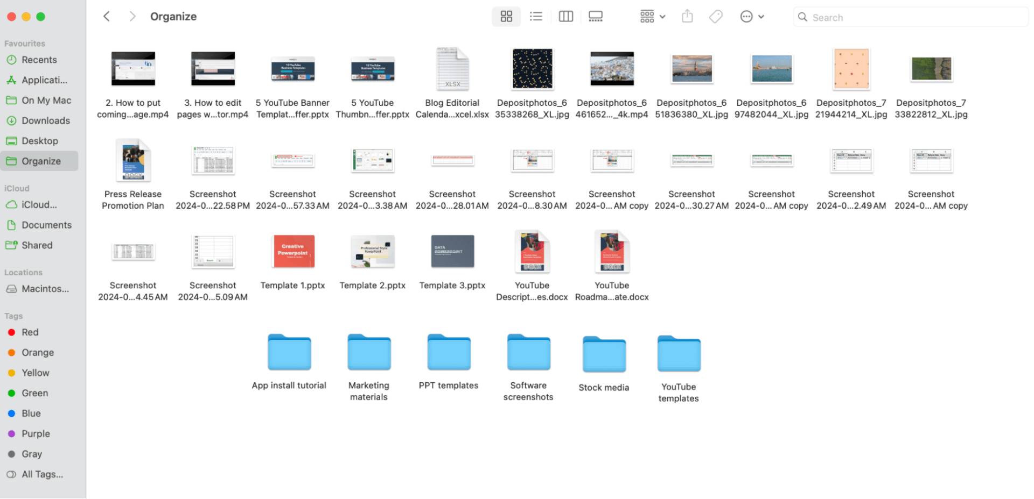Open the Stock media folder
The height and width of the screenshot is (499, 1034).
point(603,353)
